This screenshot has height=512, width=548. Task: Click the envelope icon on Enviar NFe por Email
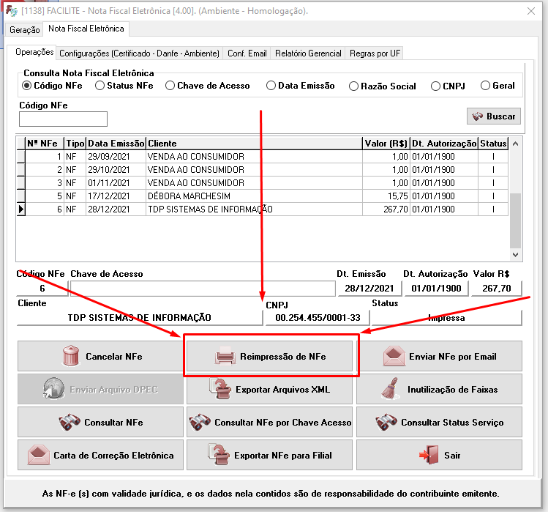[394, 357]
